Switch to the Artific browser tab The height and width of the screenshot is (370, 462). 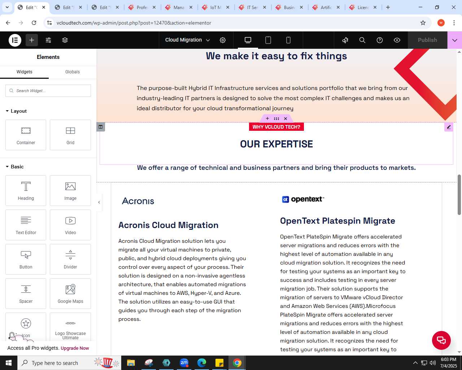pos(326,7)
